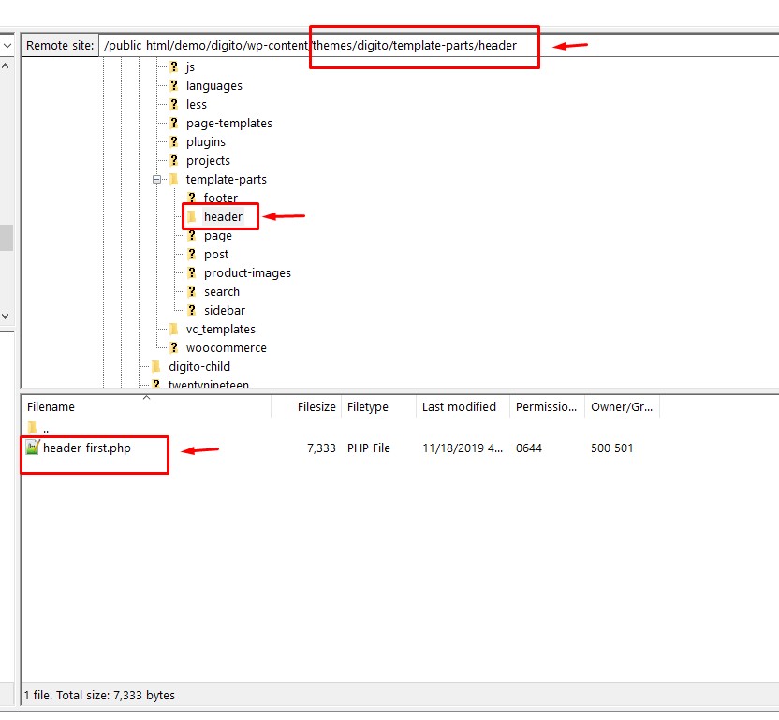Click the page-templates tree entry
Image resolution: width=779 pixels, height=720 pixels.
pos(228,123)
